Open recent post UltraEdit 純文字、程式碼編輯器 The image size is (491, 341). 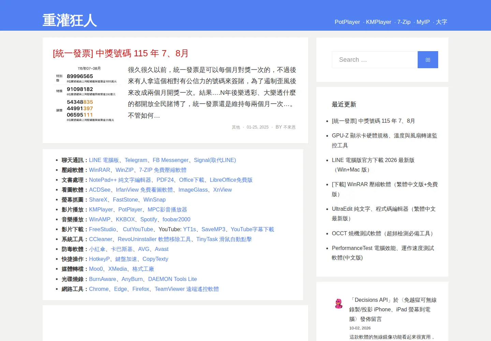[x=384, y=213]
